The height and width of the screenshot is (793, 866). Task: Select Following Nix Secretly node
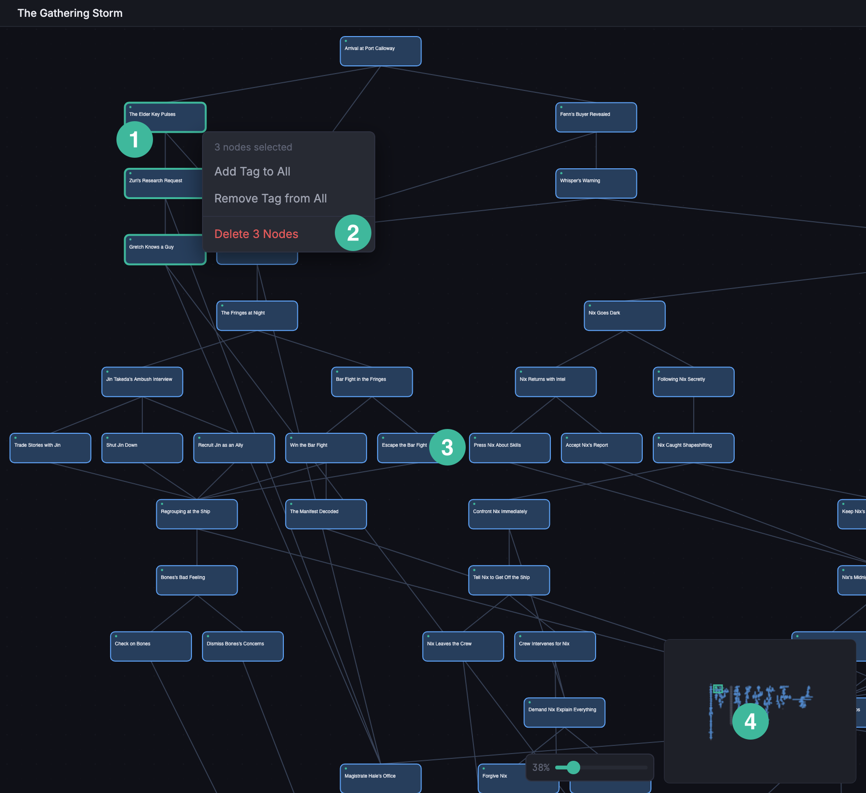[693, 382]
